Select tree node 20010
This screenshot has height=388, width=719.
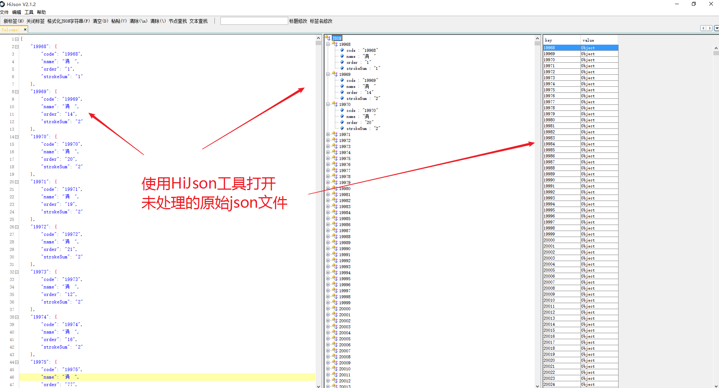pyautogui.click(x=345, y=369)
